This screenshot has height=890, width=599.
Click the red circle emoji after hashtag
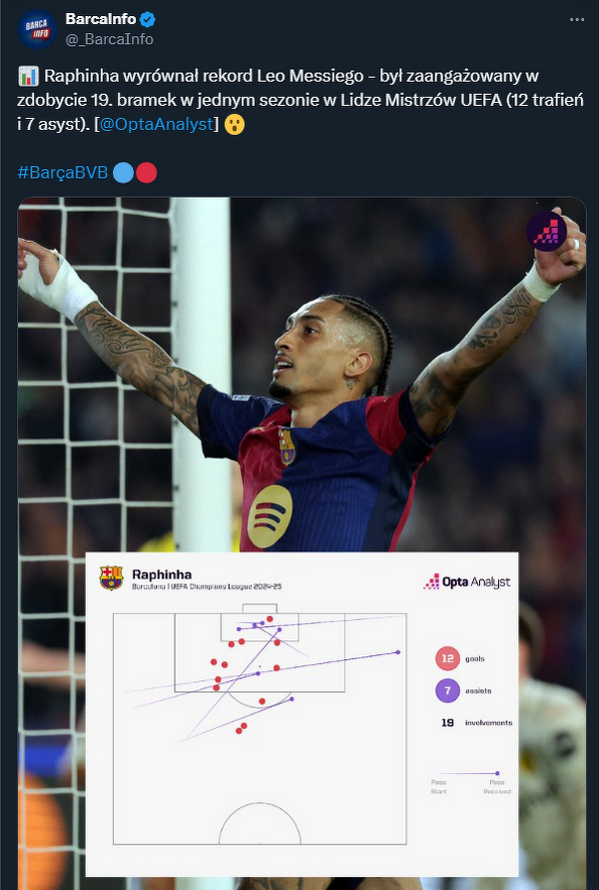147,173
